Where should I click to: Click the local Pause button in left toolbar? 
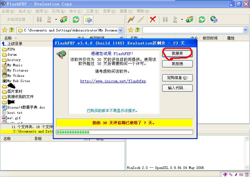point(39,19)
